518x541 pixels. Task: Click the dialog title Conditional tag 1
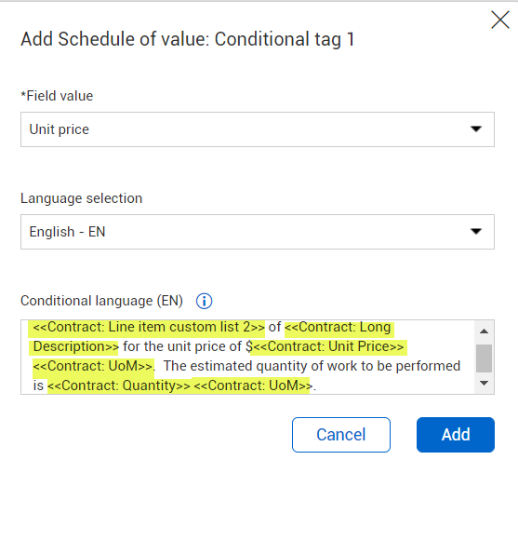[x=285, y=39]
